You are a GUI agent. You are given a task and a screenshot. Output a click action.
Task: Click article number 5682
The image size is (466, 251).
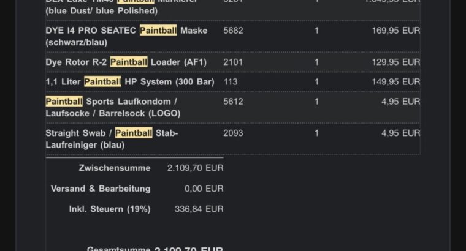pyautogui.click(x=233, y=31)
